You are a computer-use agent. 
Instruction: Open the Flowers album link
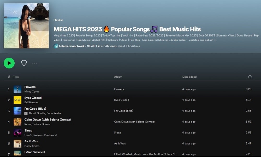click(x=119, y=89)
